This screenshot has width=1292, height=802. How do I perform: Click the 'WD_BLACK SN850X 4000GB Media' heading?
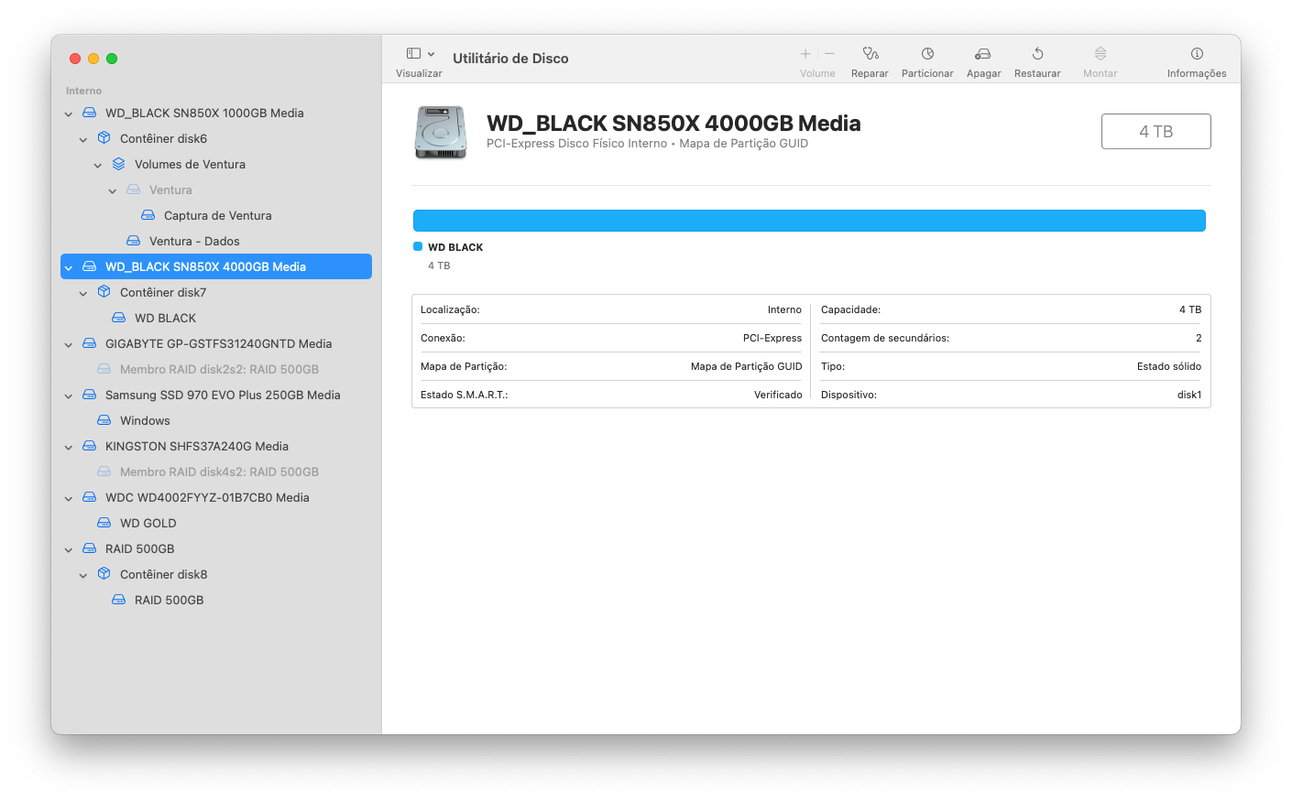[x=673, y=124]
